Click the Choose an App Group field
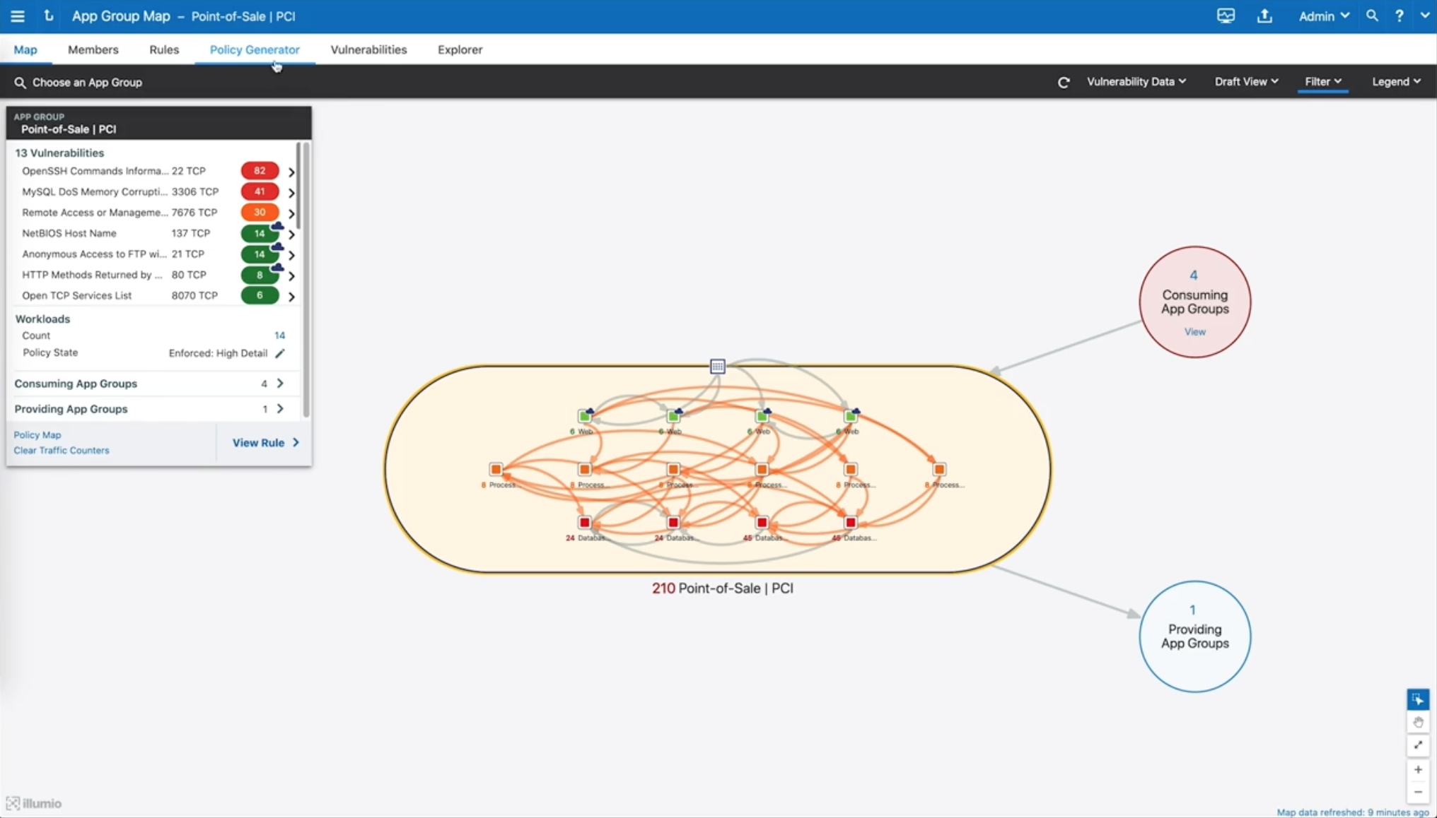Screen dimensions: 1437x818 87,83
